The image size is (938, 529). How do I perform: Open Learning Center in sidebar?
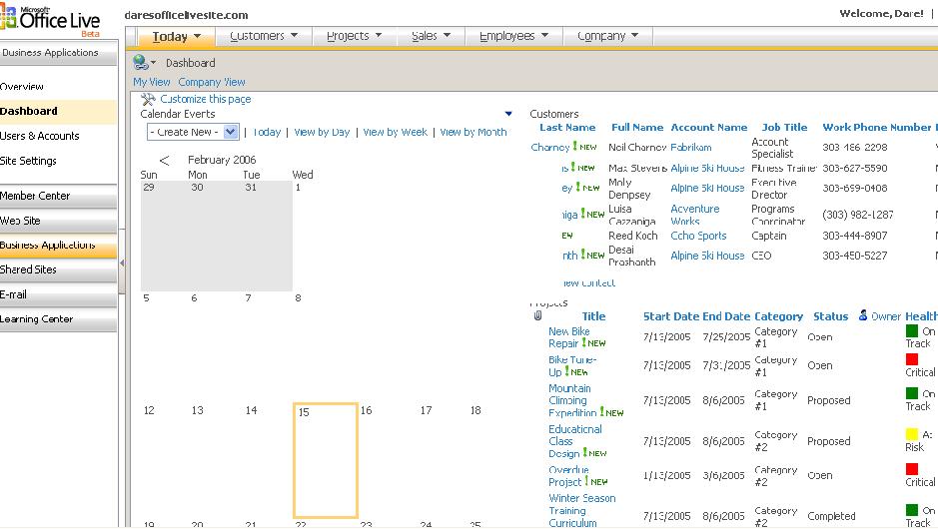tap(37, 319)
